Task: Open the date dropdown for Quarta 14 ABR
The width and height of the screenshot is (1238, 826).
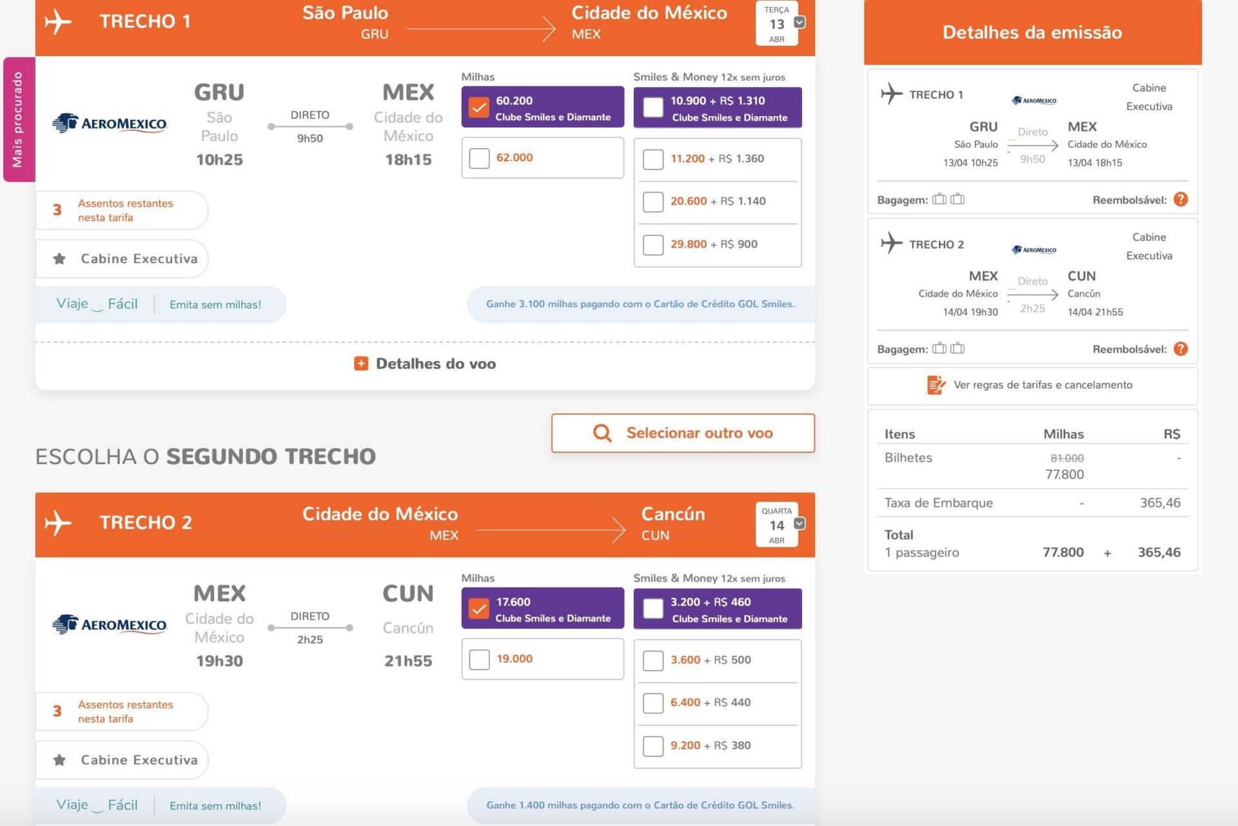Action: (800, 524)
